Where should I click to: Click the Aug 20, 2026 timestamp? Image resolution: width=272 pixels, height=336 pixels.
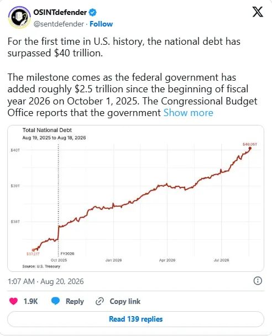click(62, 281)
